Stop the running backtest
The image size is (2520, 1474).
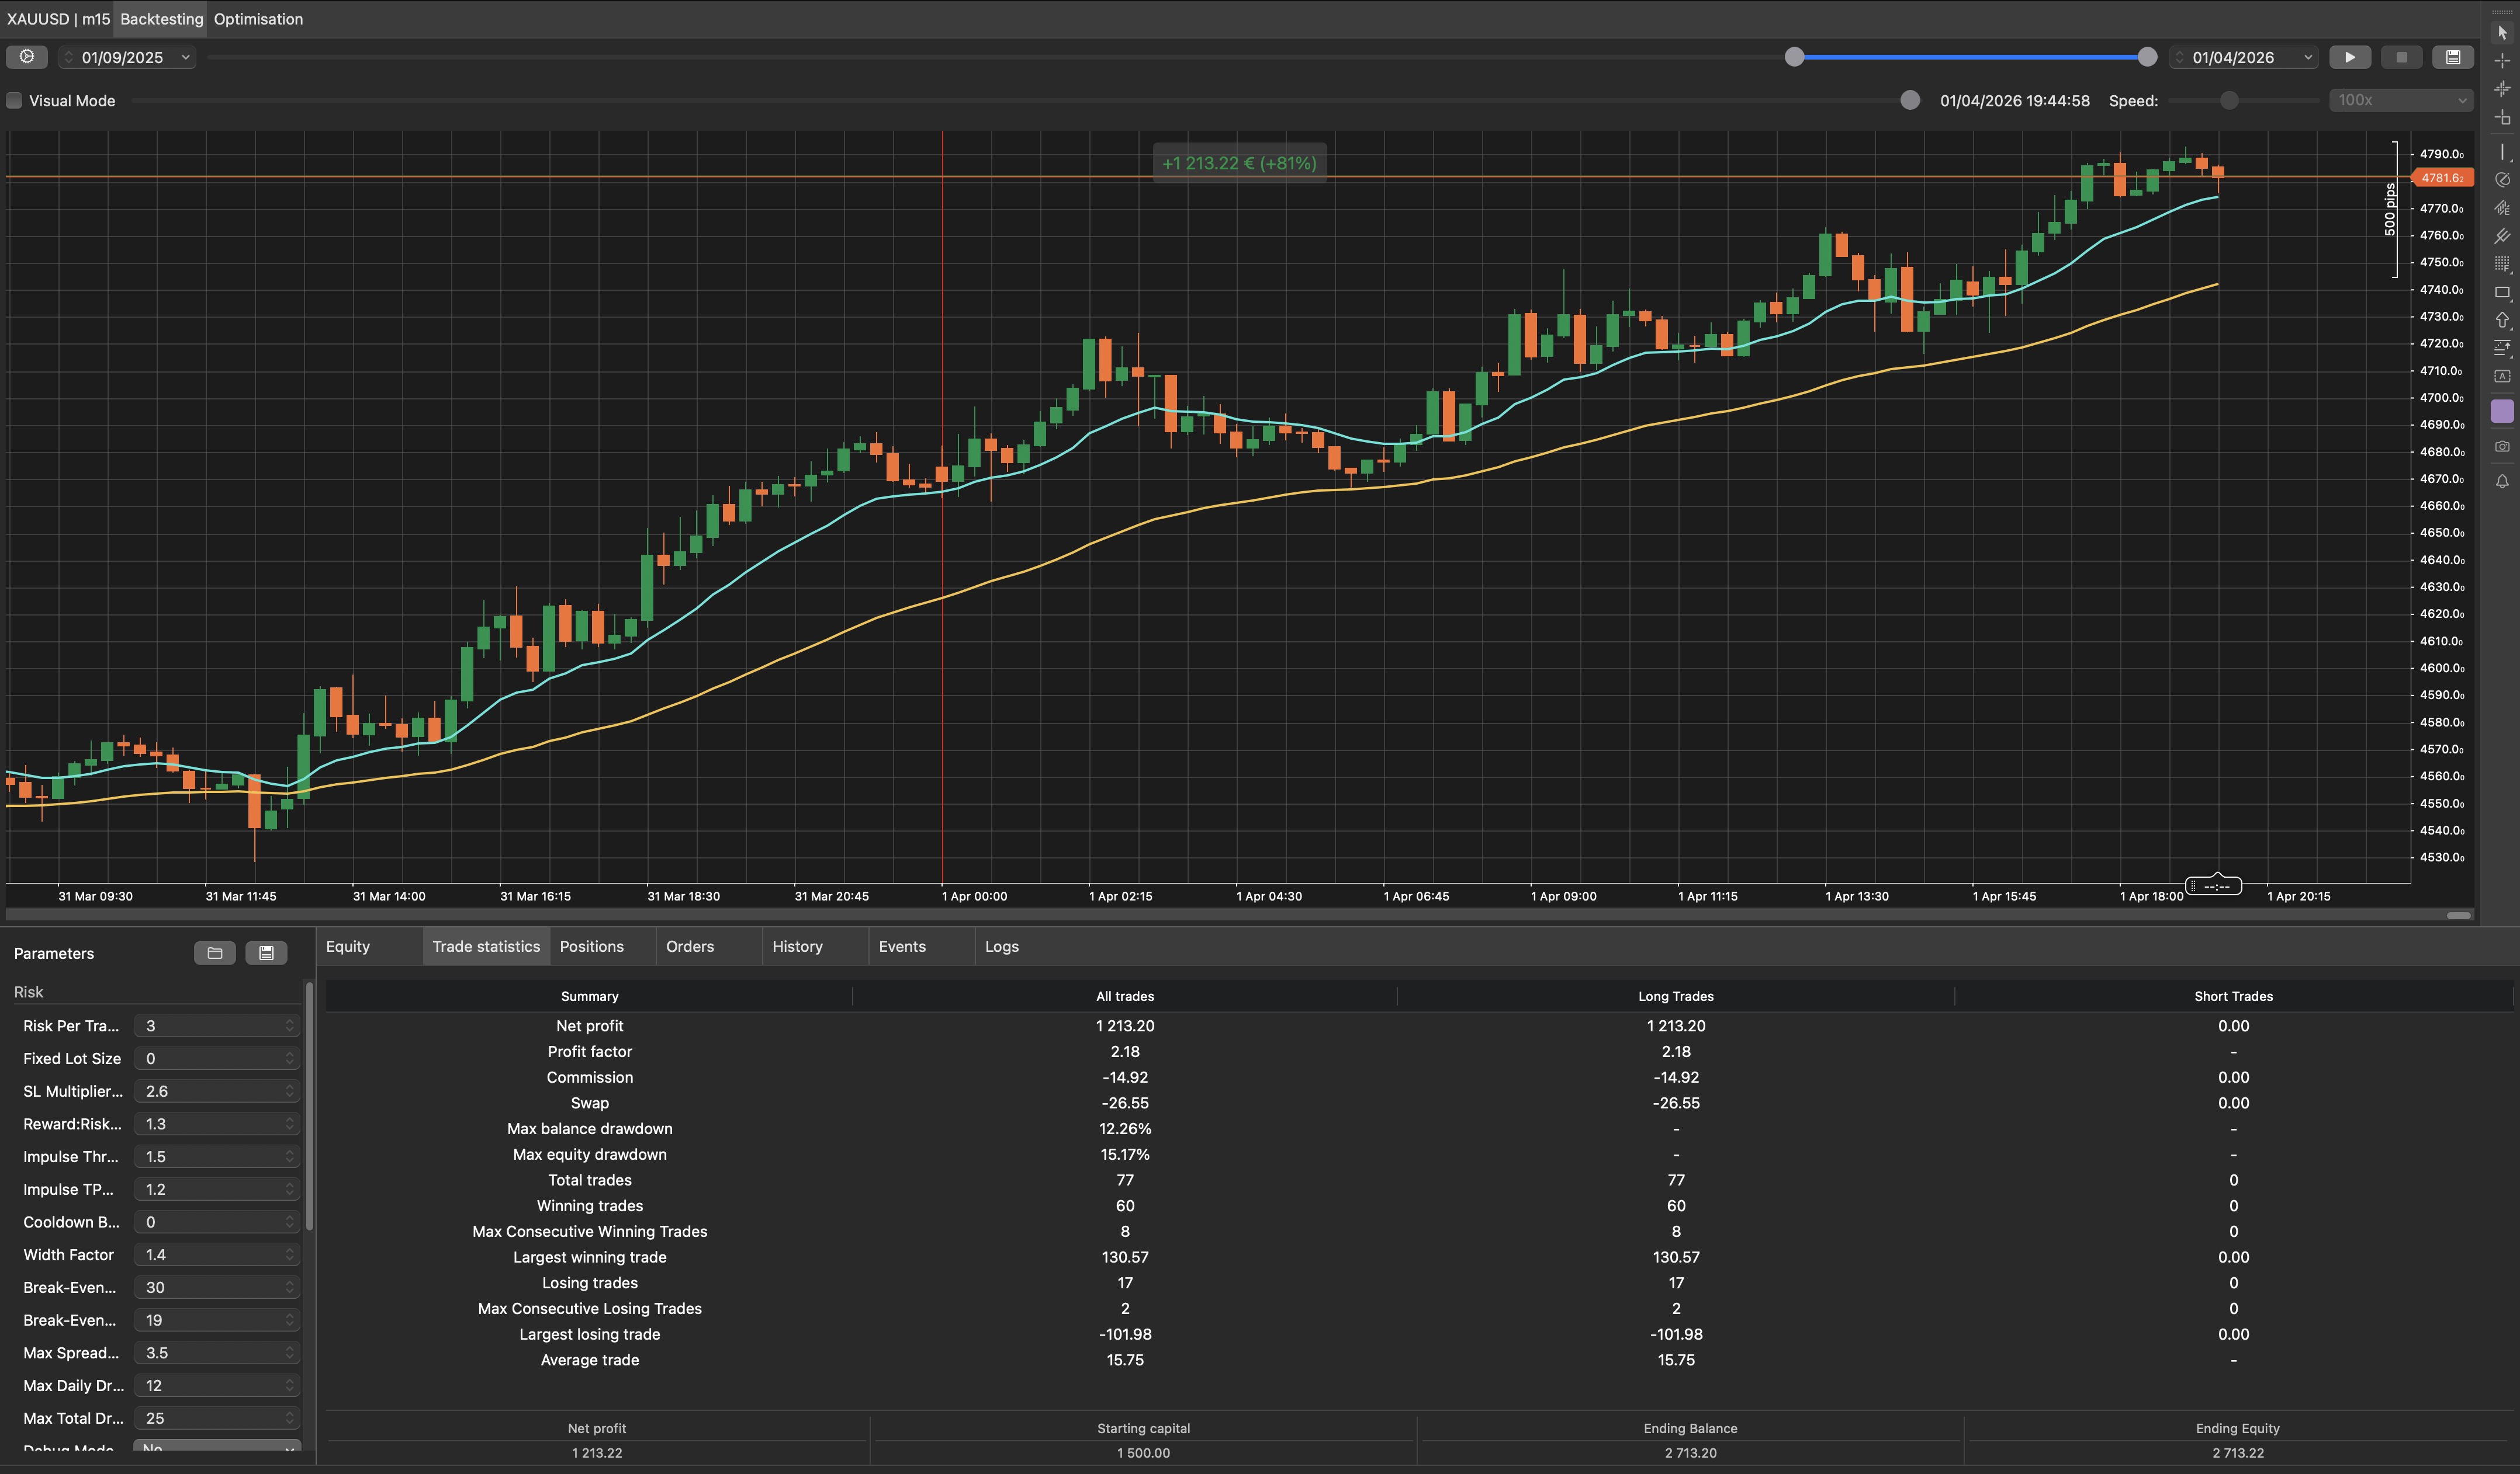click(x=2402, y=57)
